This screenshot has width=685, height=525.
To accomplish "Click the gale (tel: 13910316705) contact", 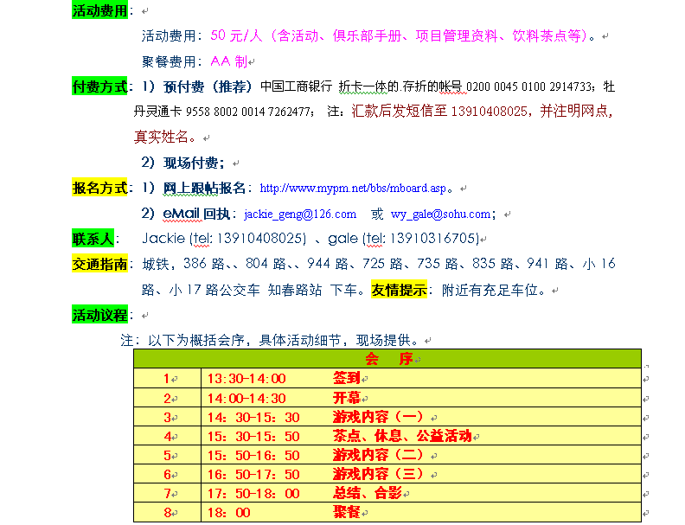I will [404, 239].
